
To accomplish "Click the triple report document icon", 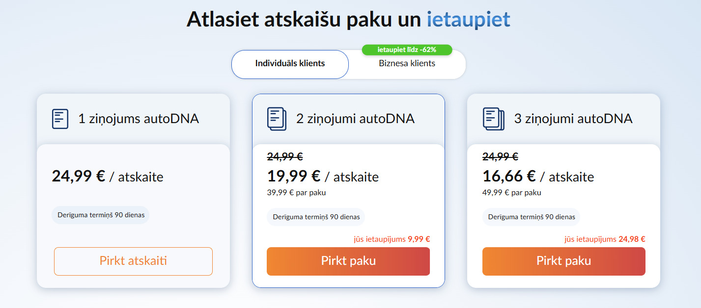I will coord(493,119).
